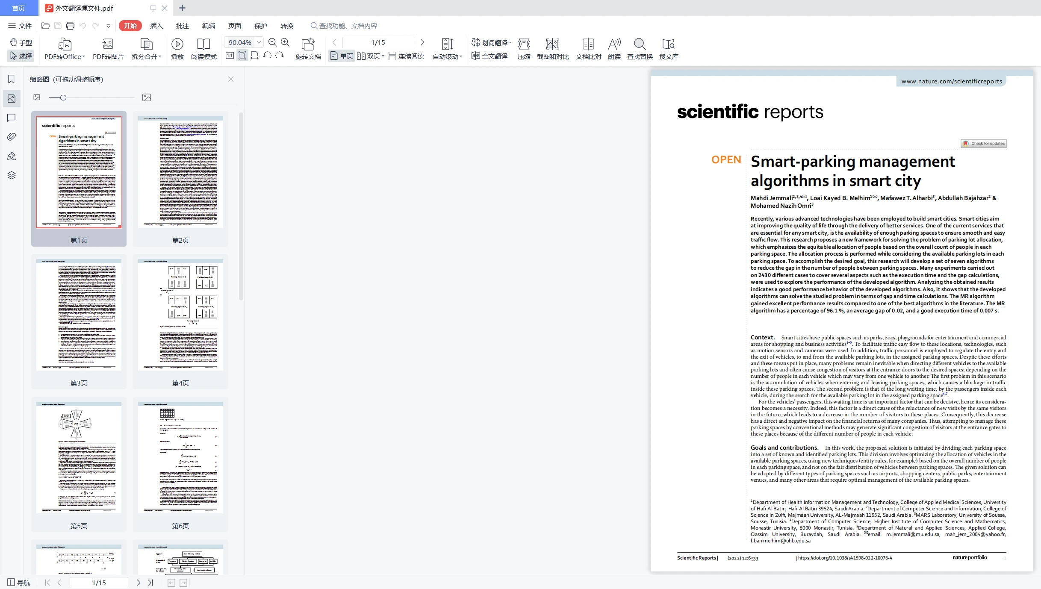
Task: Go to next page arrow in toolbar
Action: 422,42
